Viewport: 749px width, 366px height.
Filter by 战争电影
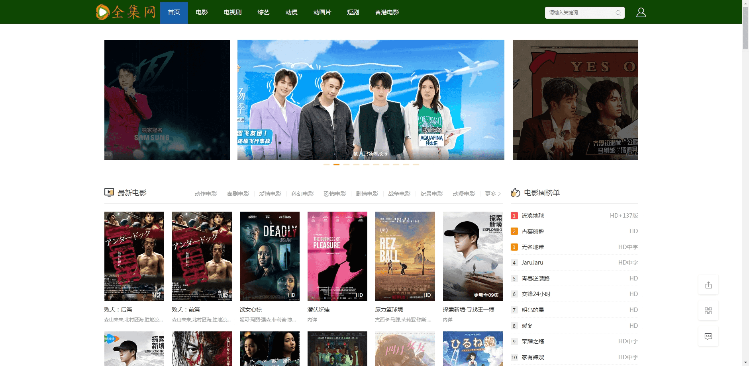400,194
